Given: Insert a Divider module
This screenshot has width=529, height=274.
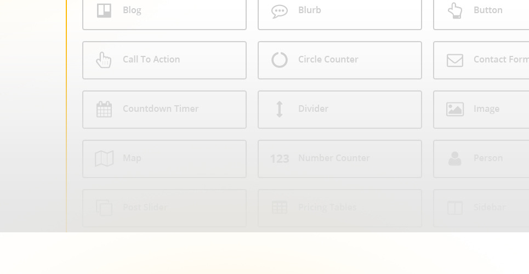Looking at the screenshot, I should click(x=340, y=109).
